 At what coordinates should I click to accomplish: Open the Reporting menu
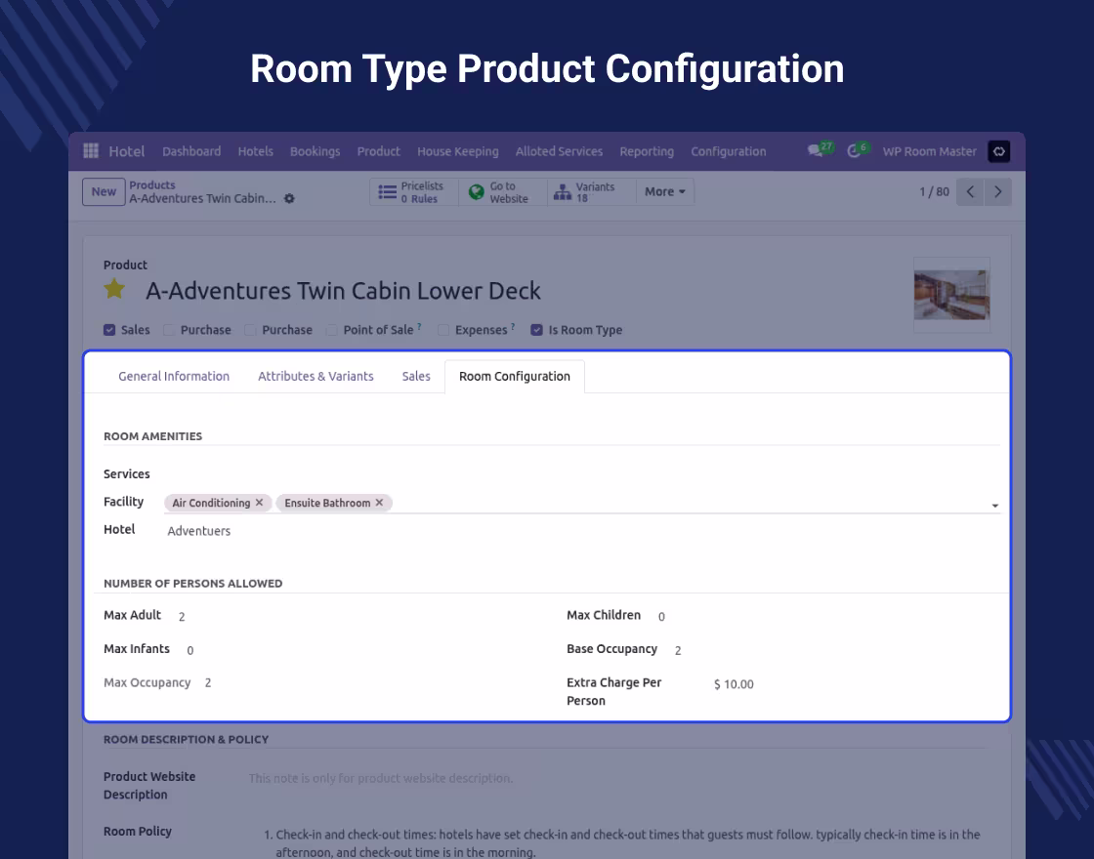coord(647,151)
